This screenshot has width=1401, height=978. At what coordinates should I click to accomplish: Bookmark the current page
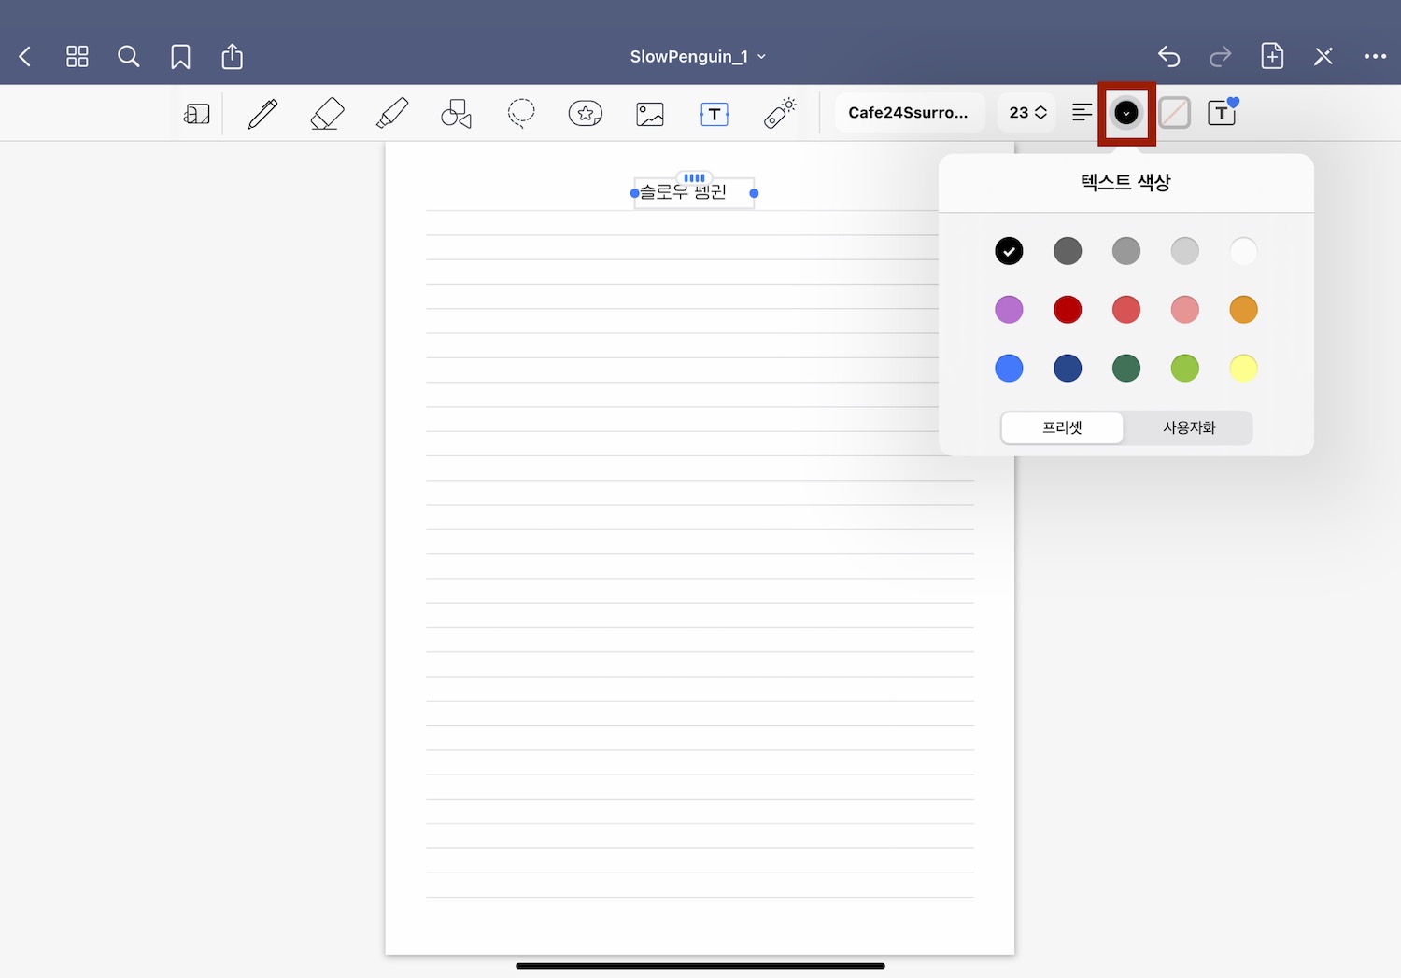[180, 57]
